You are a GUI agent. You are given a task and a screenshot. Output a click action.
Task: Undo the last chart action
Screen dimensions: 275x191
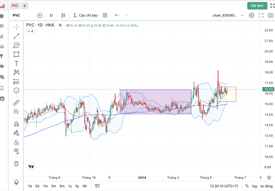[x=117, y=16]
